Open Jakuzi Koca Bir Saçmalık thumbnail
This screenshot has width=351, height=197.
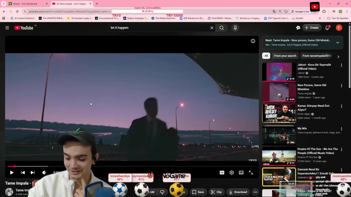(279, 72)
